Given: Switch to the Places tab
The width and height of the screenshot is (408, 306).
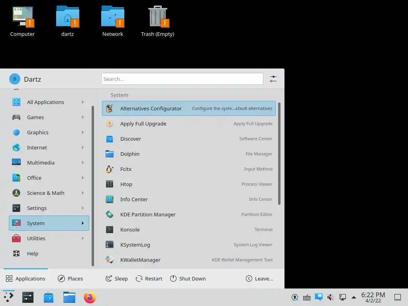Looking at the screenshot, I should 70,279.
